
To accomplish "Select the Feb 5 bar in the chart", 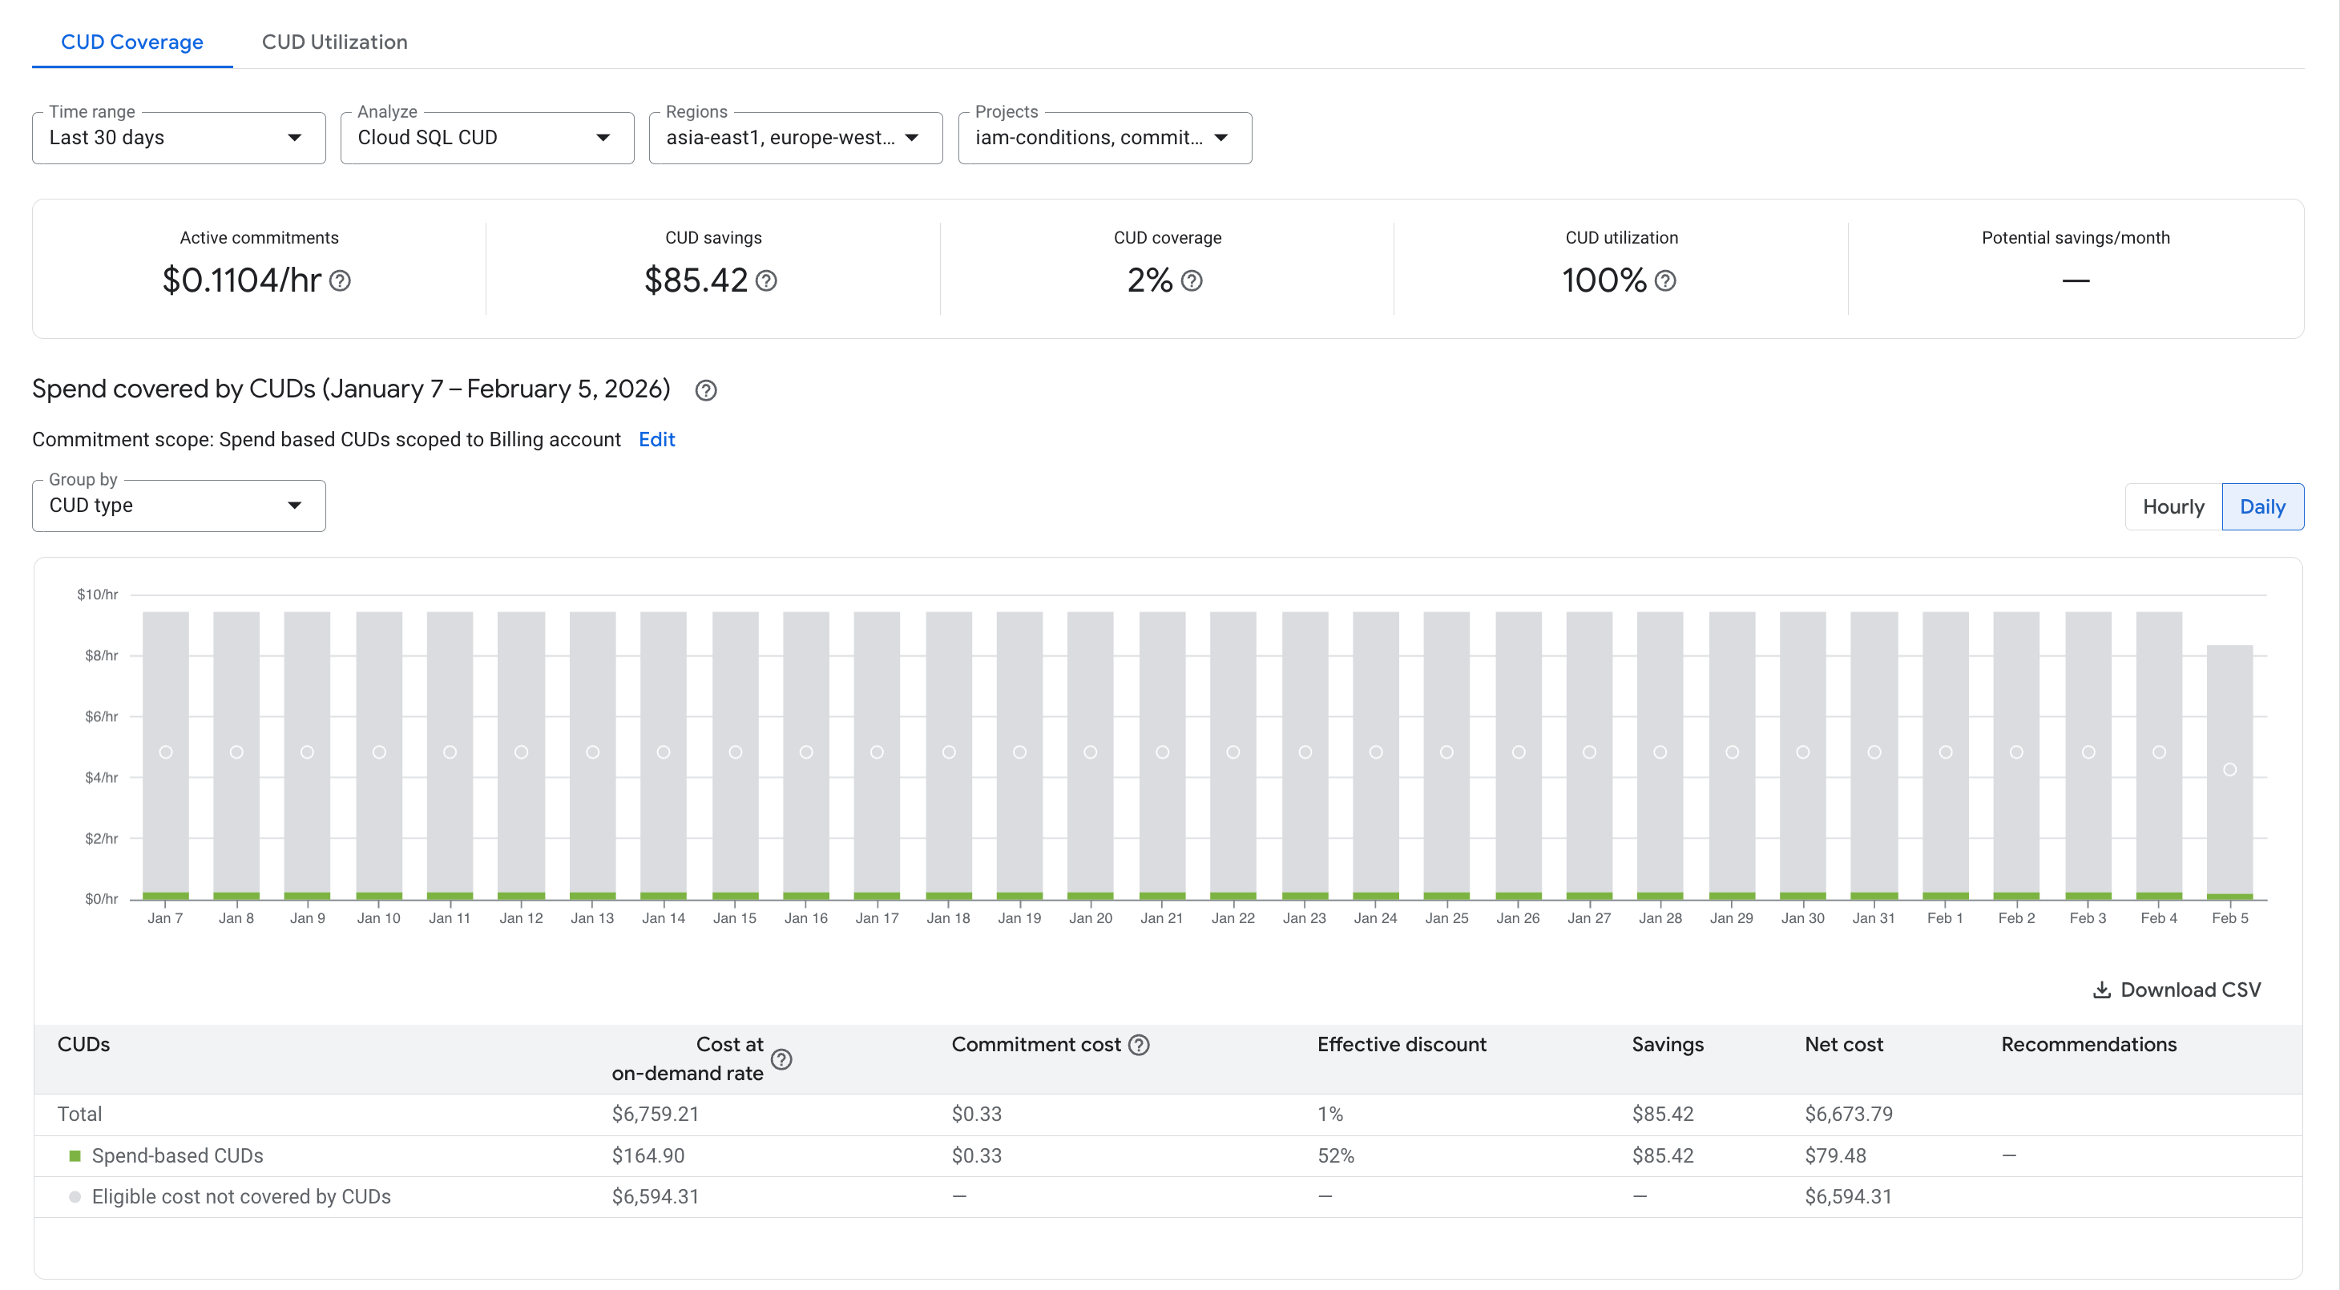I will coord(2229,772).
